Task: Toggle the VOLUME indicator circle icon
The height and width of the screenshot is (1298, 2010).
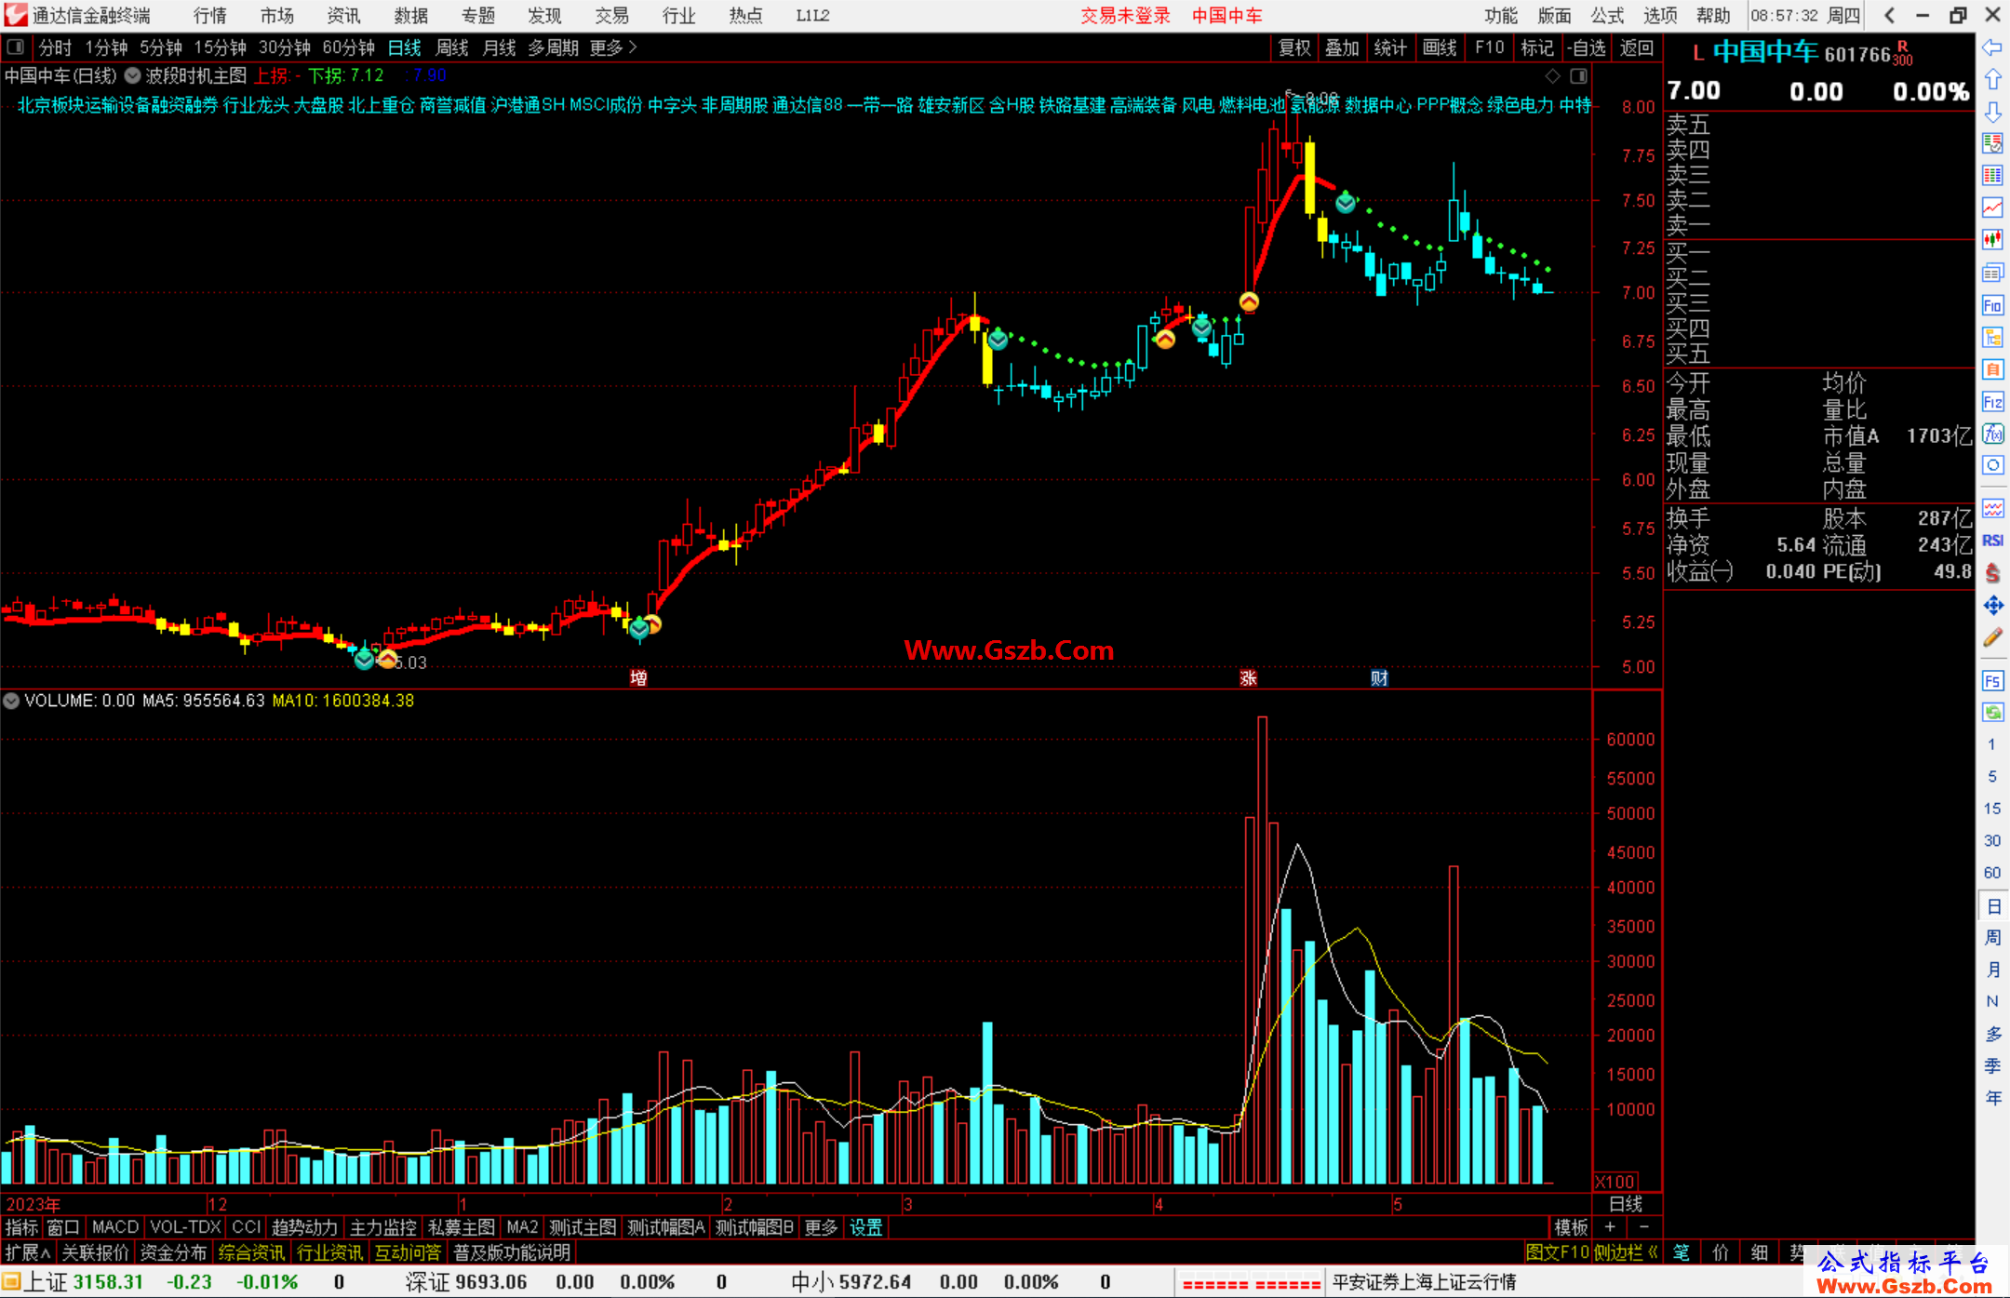Action: (x=11, y=701)
